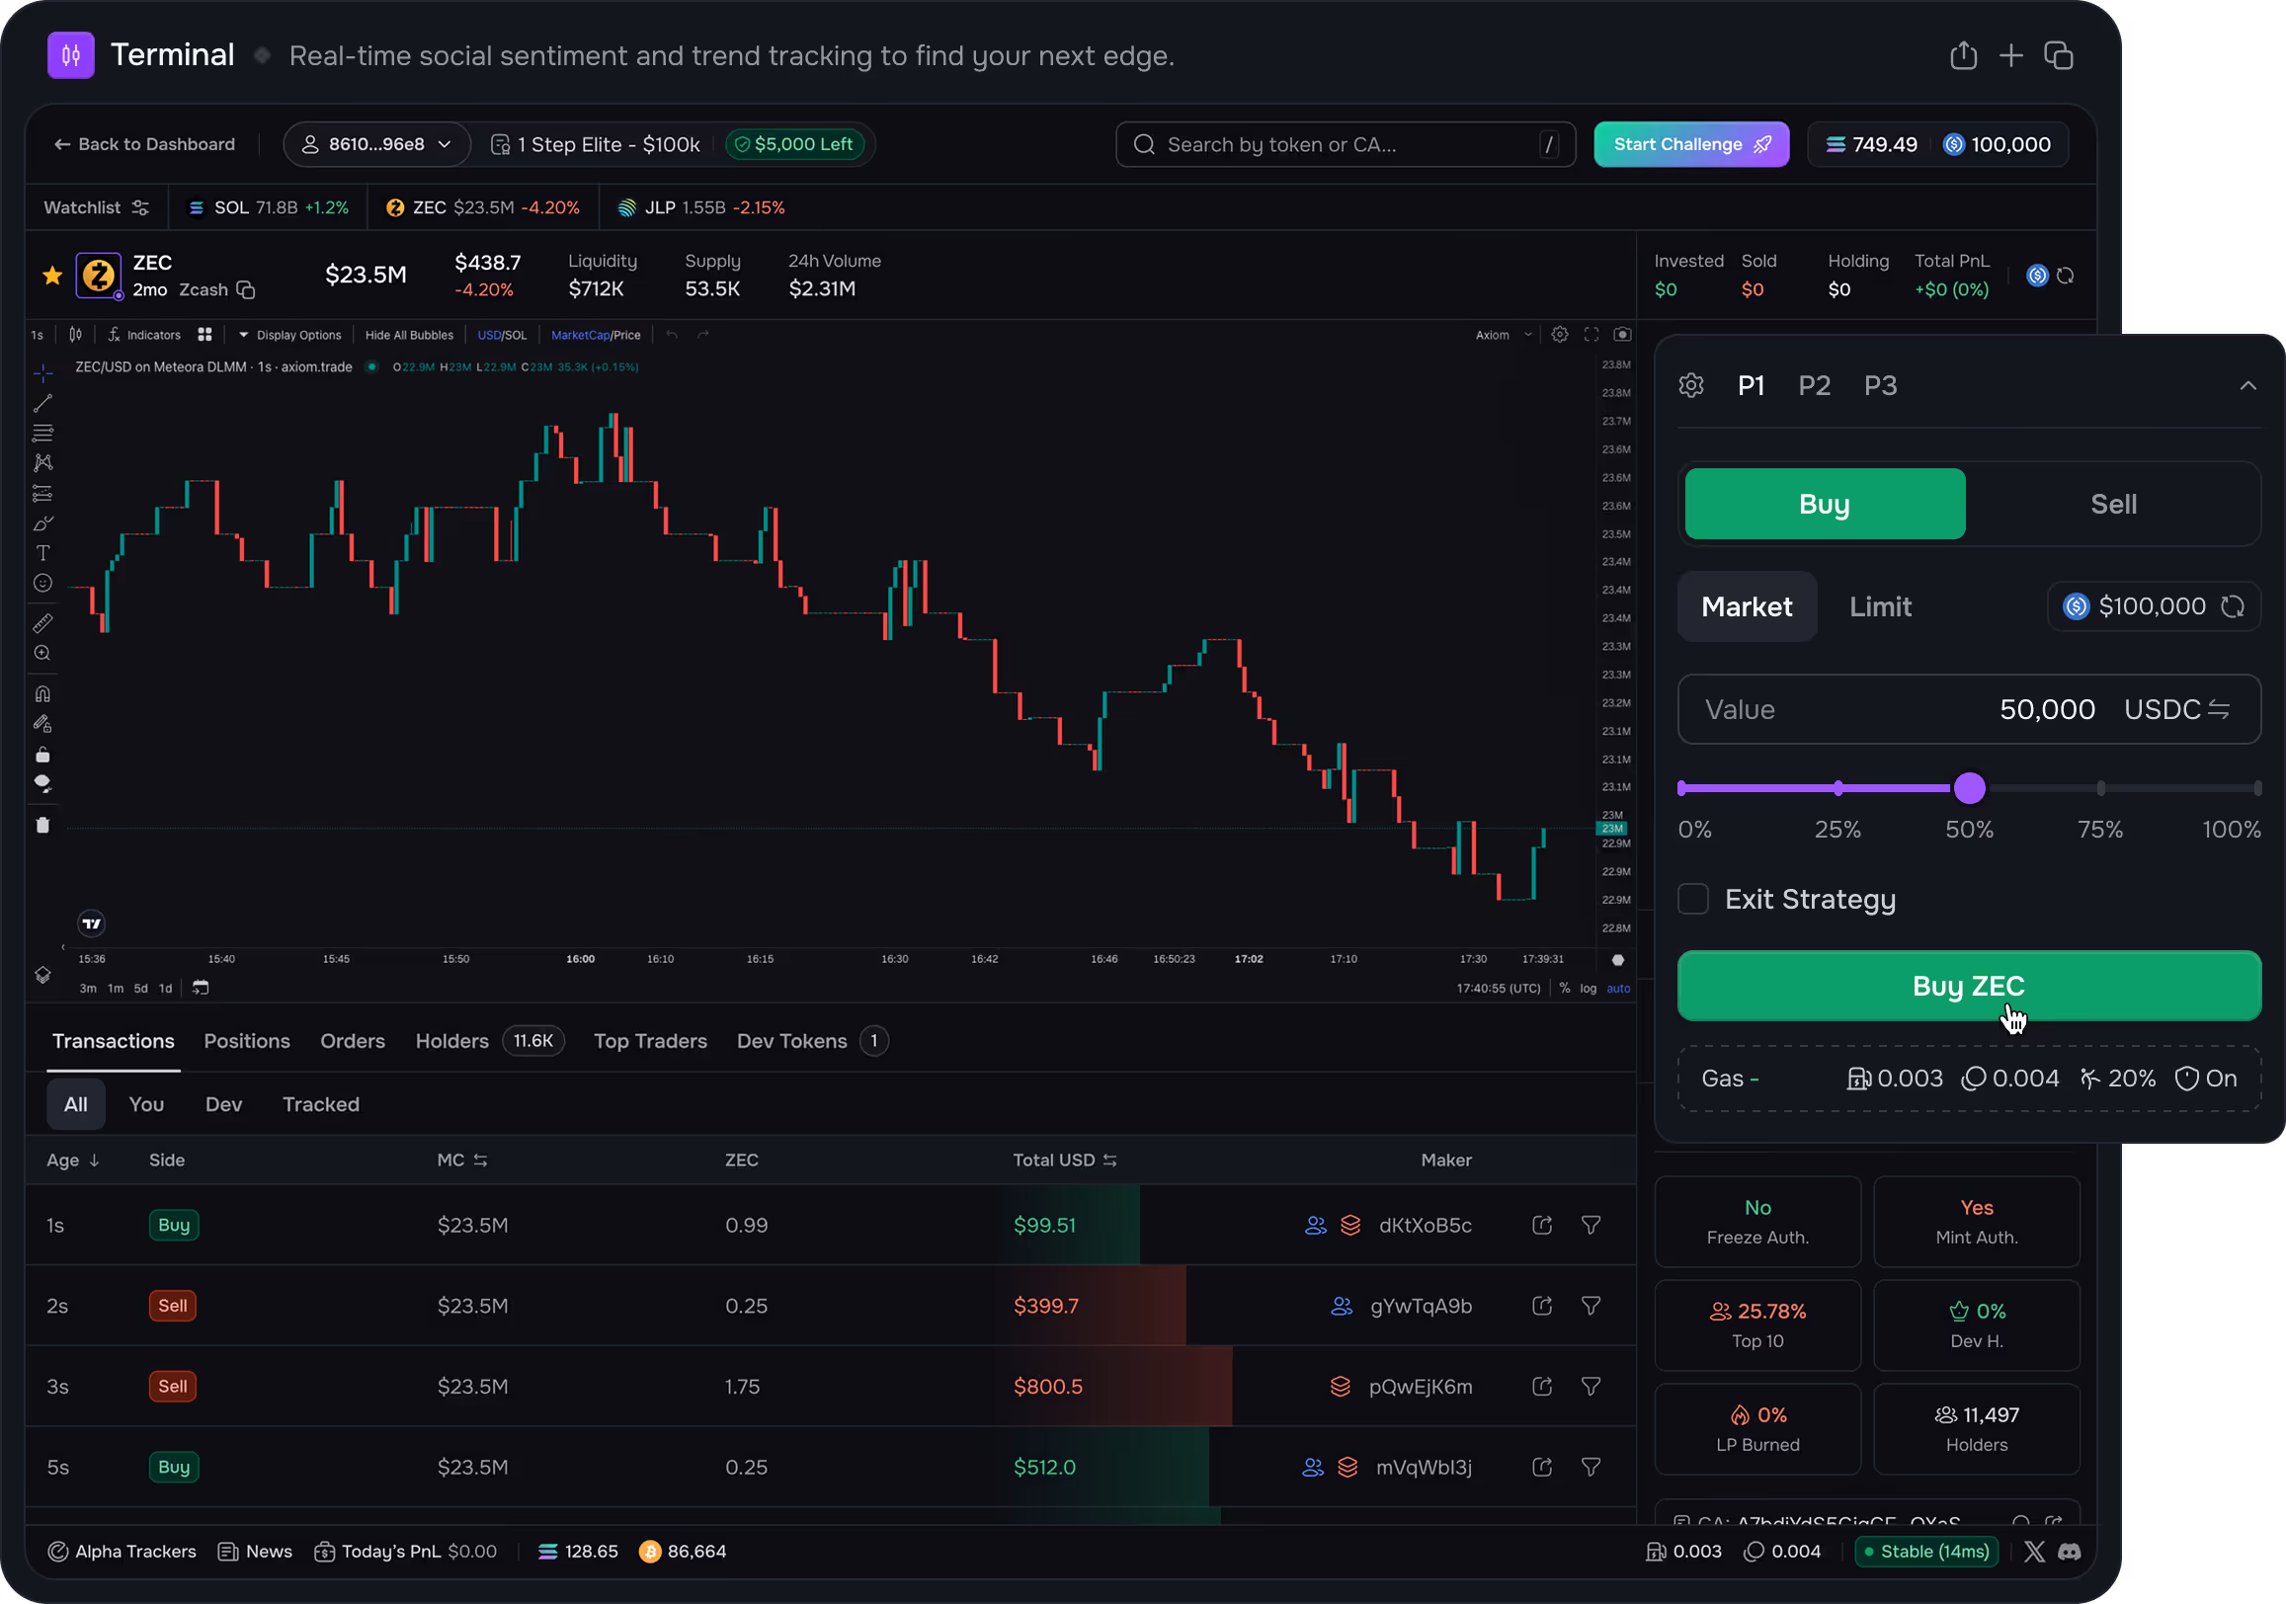Select the text tool in chart sidebar
Image resolution: width=2286 pixels, height=1604 pixels.
point(42,552)
